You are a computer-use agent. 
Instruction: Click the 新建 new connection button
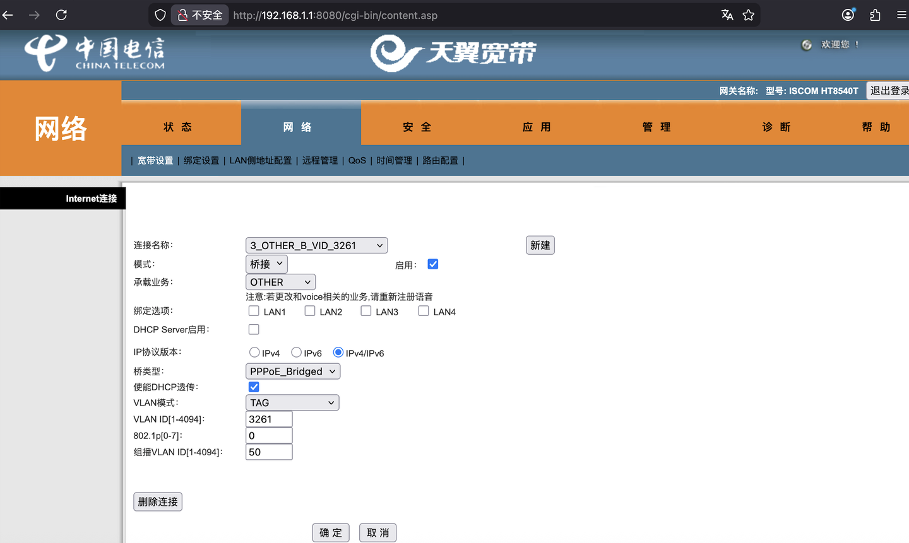point(540,245)
